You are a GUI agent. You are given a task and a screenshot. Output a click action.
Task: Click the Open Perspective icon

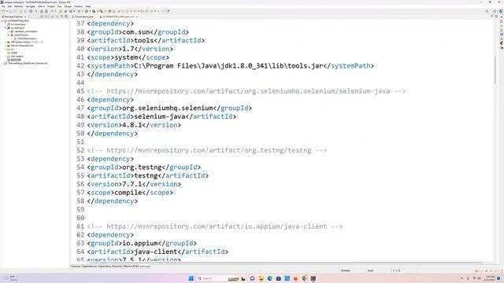click(495, 11)
